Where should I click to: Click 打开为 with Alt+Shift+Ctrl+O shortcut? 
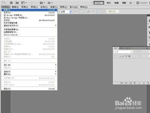(x=29, y=20)
